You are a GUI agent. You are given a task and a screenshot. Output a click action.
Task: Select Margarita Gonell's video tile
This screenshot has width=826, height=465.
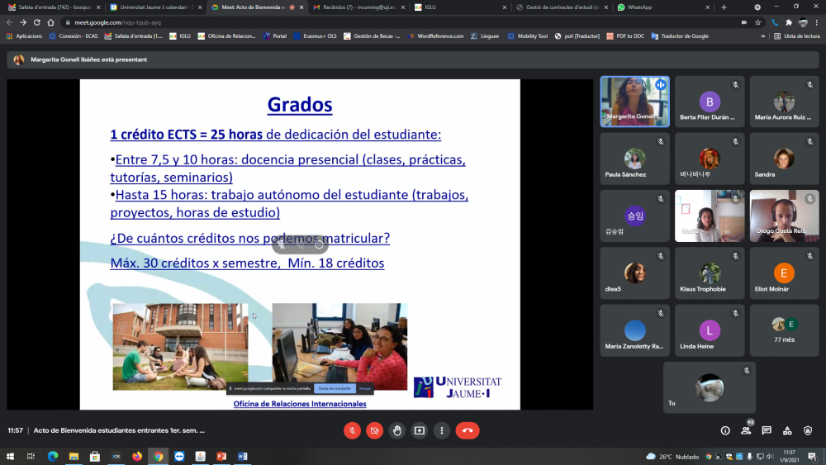point(634,102)
